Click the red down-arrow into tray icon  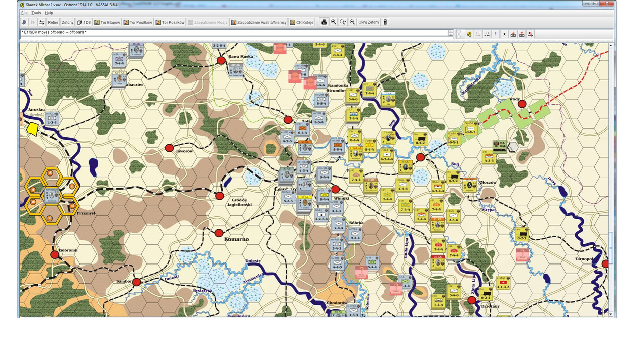513,34
